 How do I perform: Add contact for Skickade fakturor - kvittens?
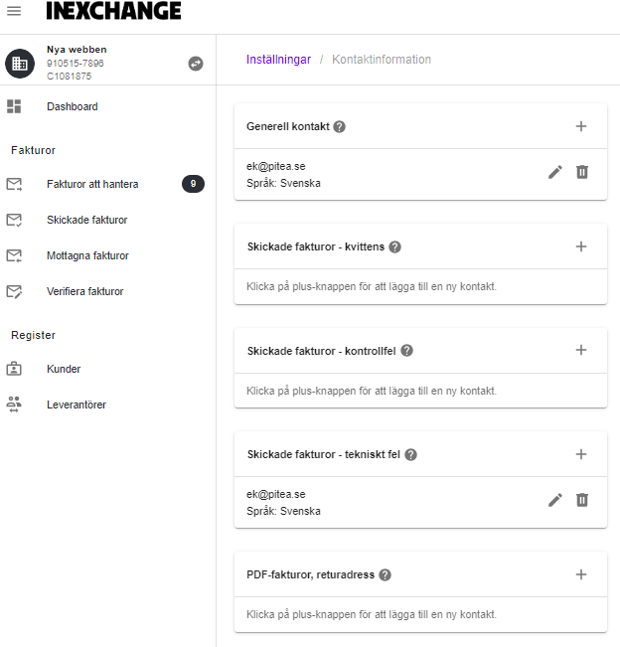(x=581, y=246)
